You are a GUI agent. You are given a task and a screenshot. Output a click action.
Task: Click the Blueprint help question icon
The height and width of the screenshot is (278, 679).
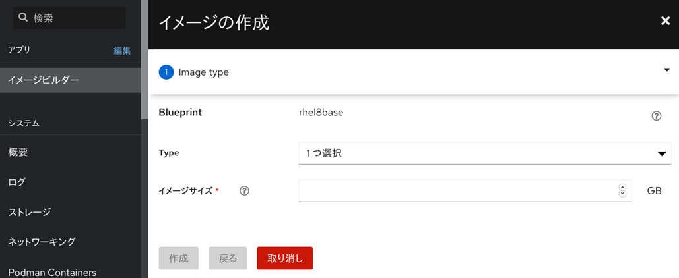tap(656, 116)
